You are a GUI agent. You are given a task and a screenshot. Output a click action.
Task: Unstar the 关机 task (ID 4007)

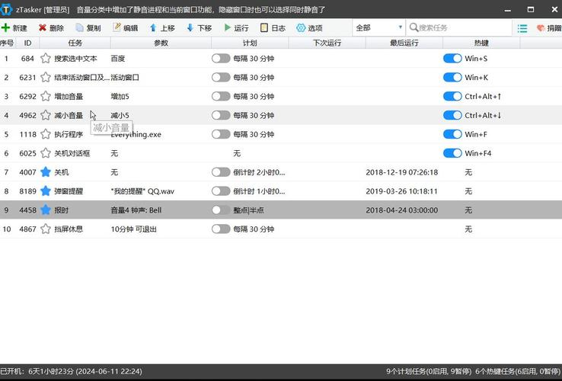click(x=46, y=172)
